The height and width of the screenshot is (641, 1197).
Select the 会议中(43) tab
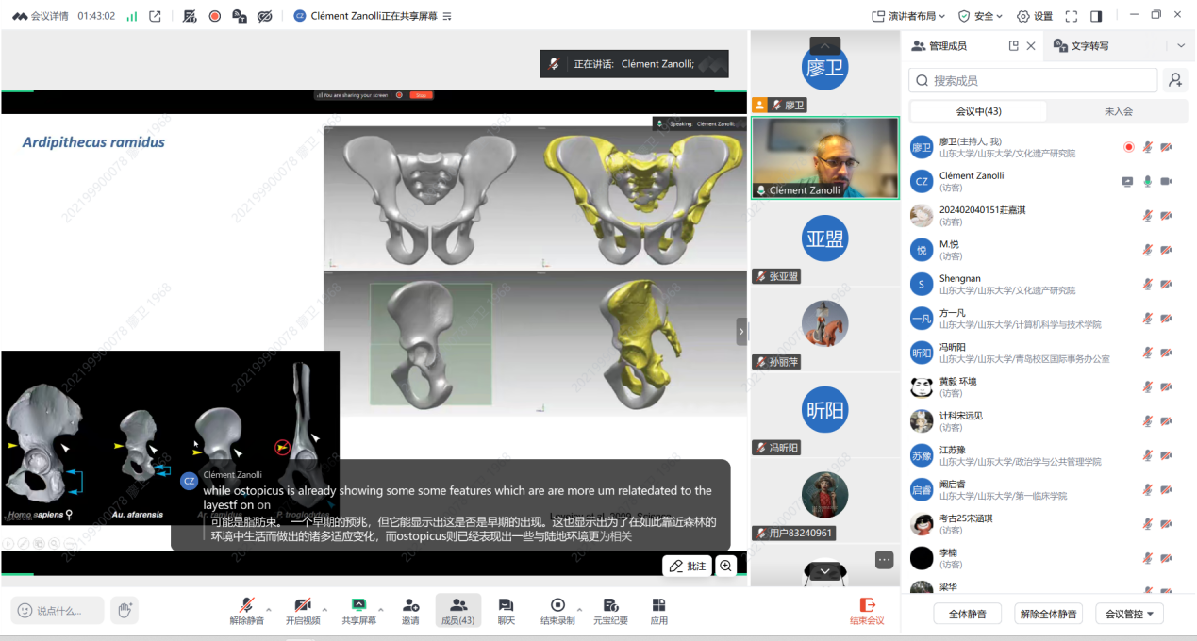click(x=978, y=111)
